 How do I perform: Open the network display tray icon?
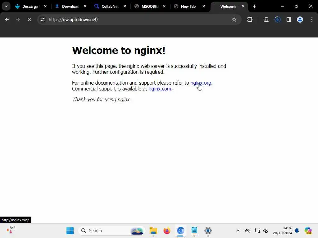(257, 231)
